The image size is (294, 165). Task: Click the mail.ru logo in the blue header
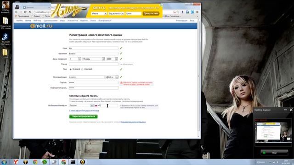coord(41,26)
